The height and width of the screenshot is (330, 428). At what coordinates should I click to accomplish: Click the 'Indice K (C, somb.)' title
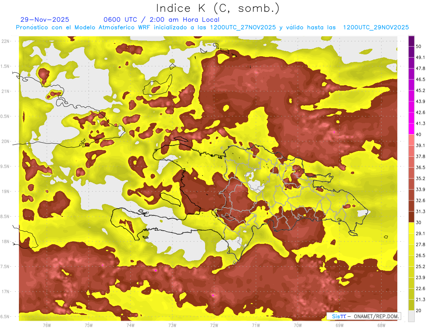click(x=218, y=8)
